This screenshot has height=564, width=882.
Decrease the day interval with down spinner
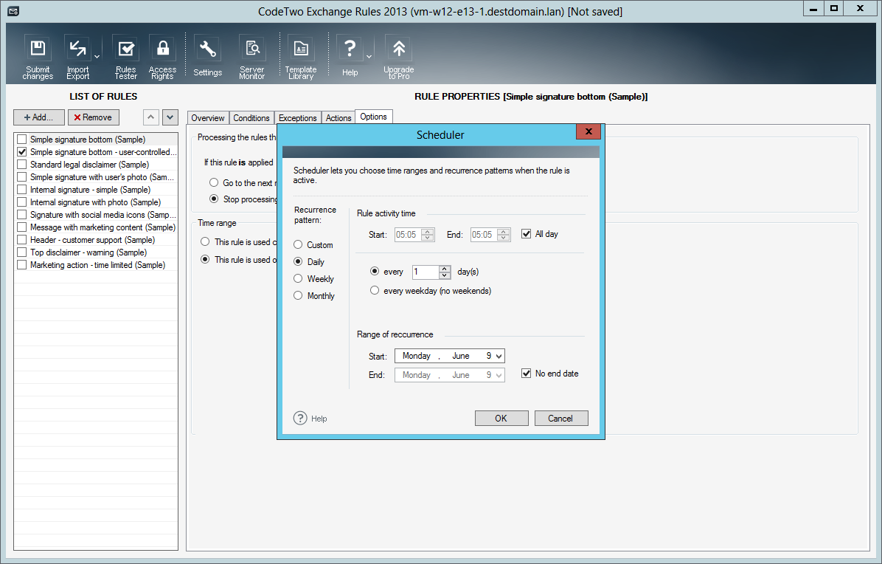pyautogui.click(x=445, y=276)
